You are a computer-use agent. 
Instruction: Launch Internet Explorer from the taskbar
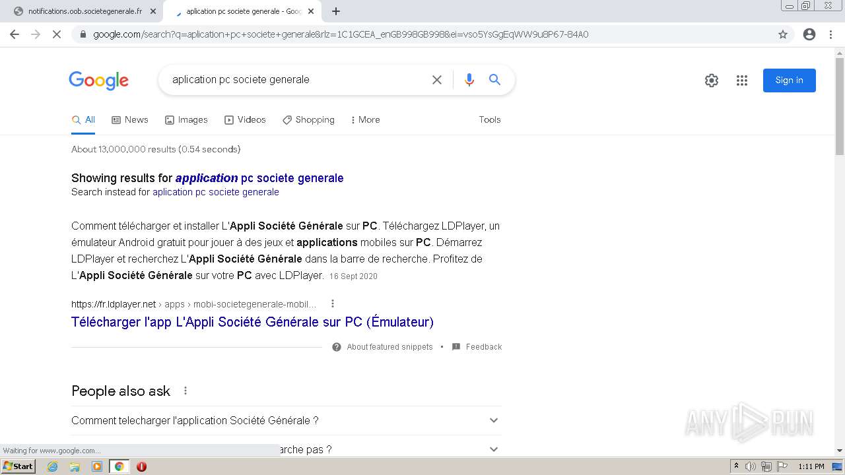point(53,466)
